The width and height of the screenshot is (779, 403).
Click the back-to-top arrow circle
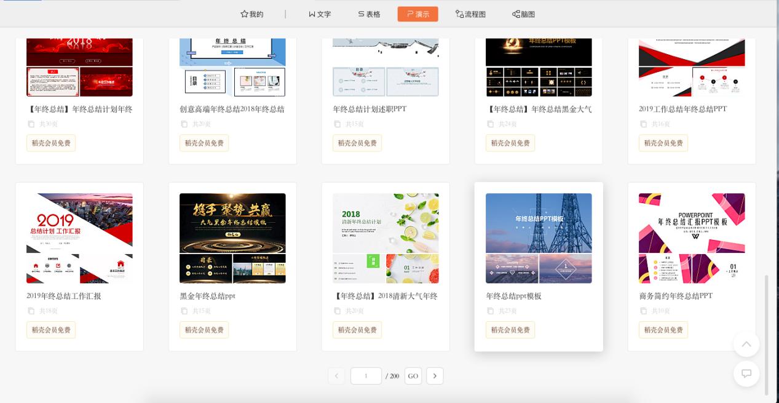tap(746, 344)
